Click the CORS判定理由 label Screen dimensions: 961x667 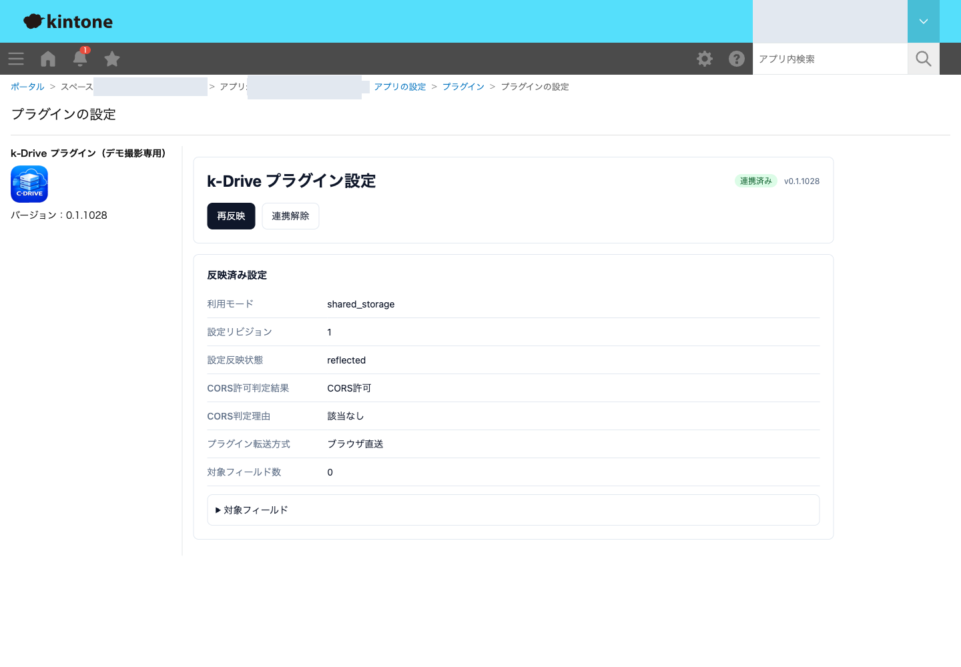[239, 416]
